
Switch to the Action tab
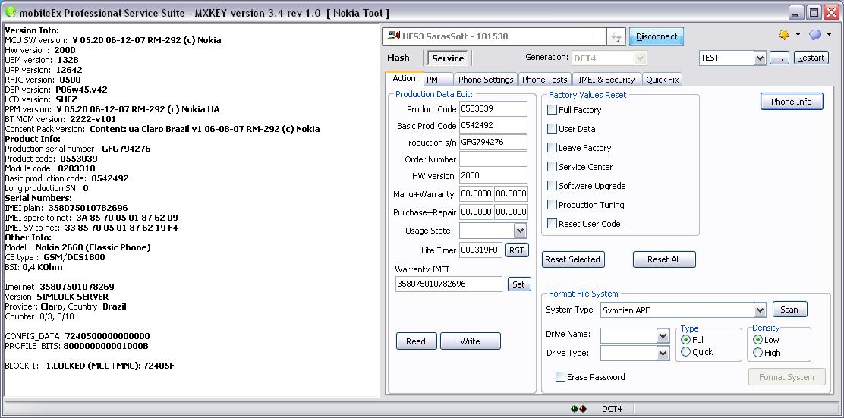405,79
